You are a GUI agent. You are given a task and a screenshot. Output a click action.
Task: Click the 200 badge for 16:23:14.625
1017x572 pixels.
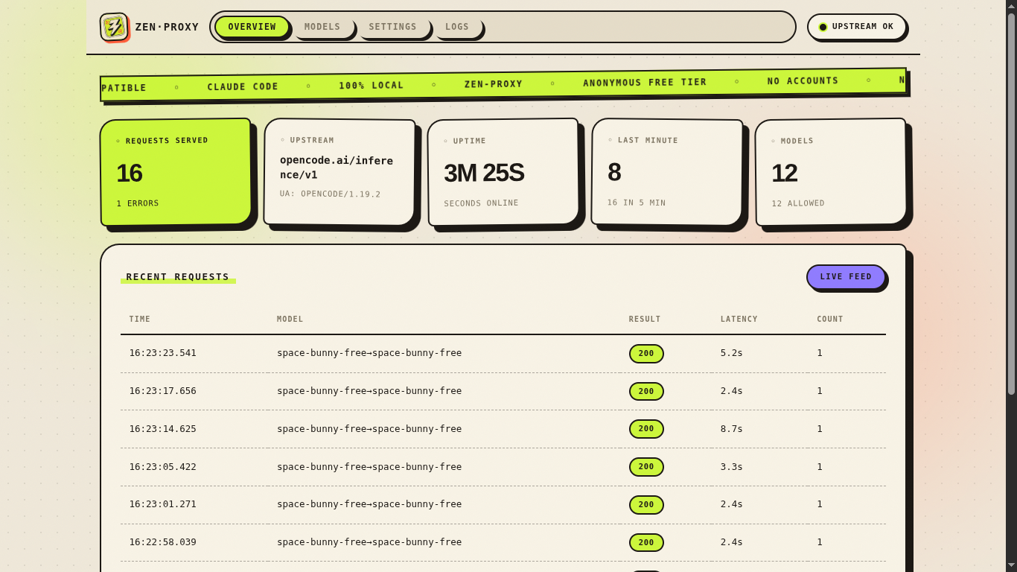pyautogui.click(x=646, y=429)
